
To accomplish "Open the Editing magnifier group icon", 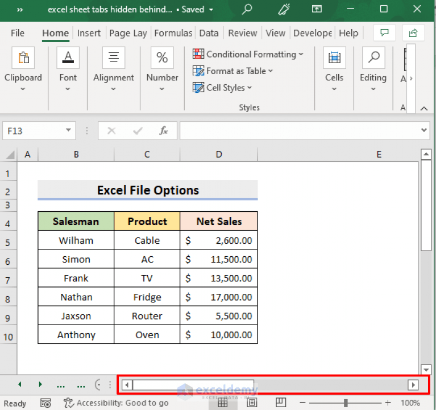I will [x=373, y=58].
